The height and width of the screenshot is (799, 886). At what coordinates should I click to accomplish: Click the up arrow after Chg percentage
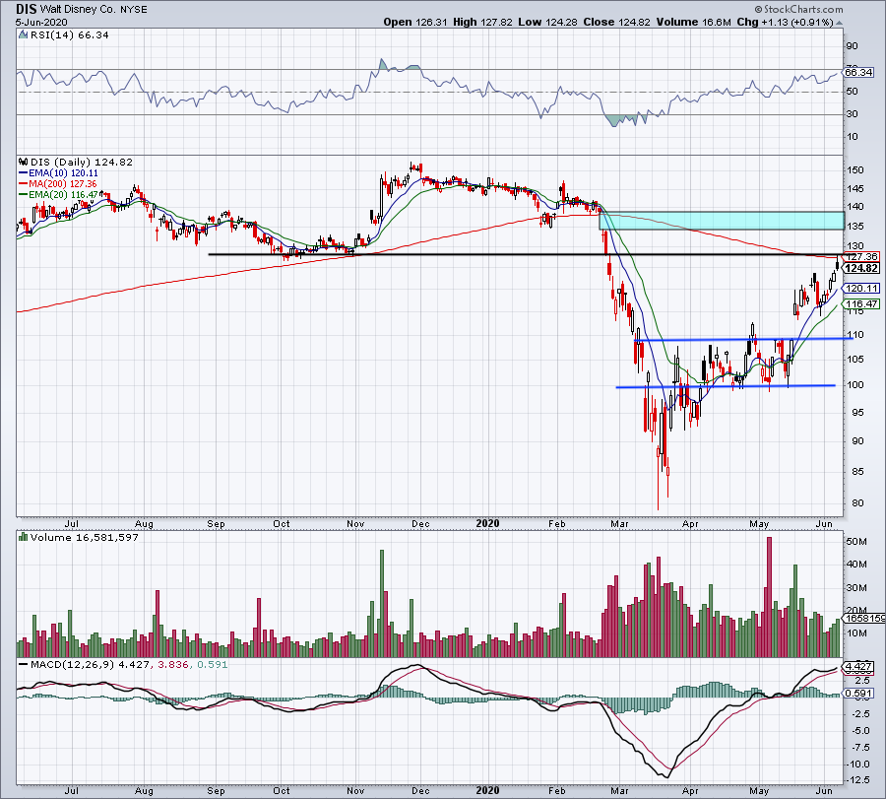tap(839, 23)
